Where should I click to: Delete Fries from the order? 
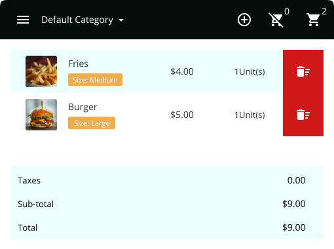(x=303, y=71)
